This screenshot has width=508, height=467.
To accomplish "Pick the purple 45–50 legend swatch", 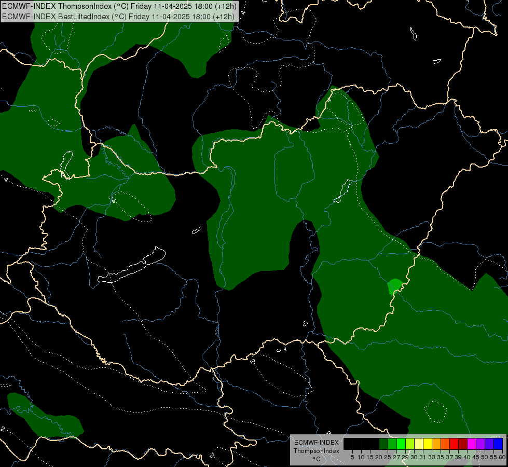I will pyautogui.click(x=480, y=444).
